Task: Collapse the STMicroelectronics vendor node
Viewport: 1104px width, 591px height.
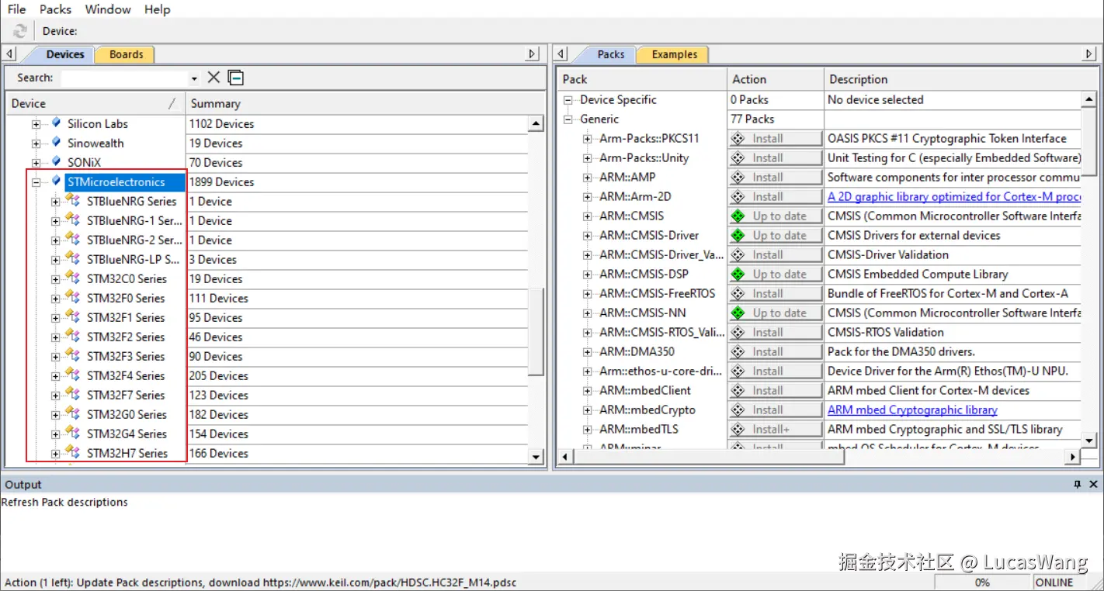Action: point(36,182)
